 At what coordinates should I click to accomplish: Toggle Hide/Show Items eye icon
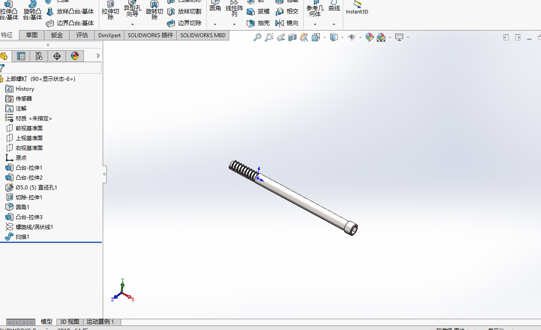pyautogui.click(x=352, y=37)
